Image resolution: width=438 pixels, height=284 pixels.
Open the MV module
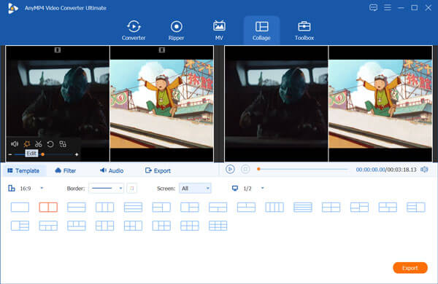(x=219, y=31)
